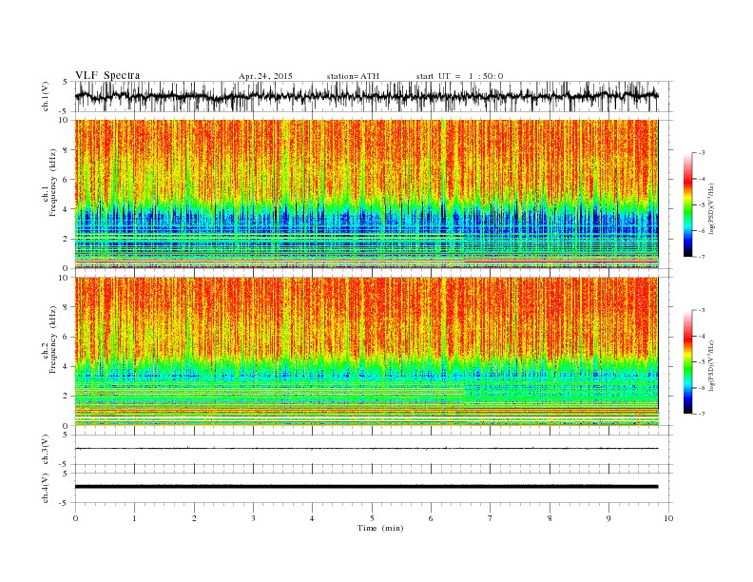Click the "8" kHz tick on the ch.2 spectrogram axis

(67, 307)
